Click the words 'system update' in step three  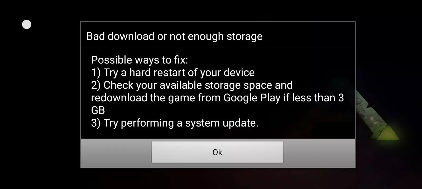[221, 123]
